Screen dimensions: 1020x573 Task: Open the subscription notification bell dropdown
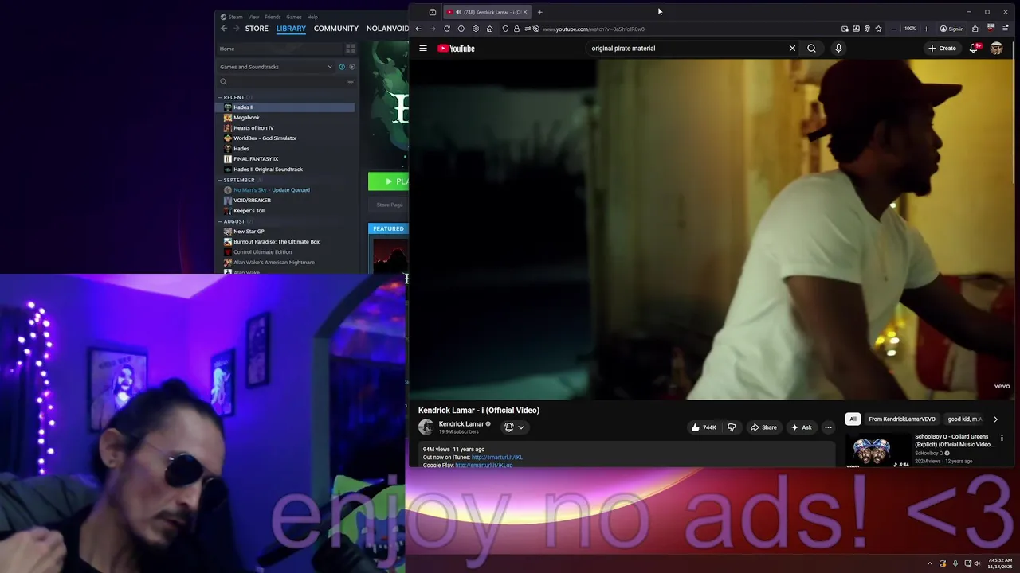pyautogui.click(x=514, y=427)
